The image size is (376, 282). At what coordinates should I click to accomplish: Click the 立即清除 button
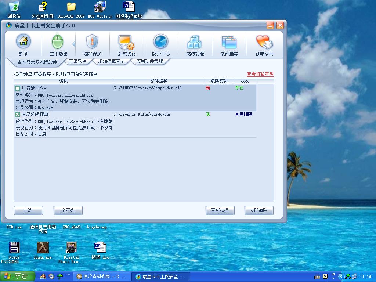[x=259, y=210]
